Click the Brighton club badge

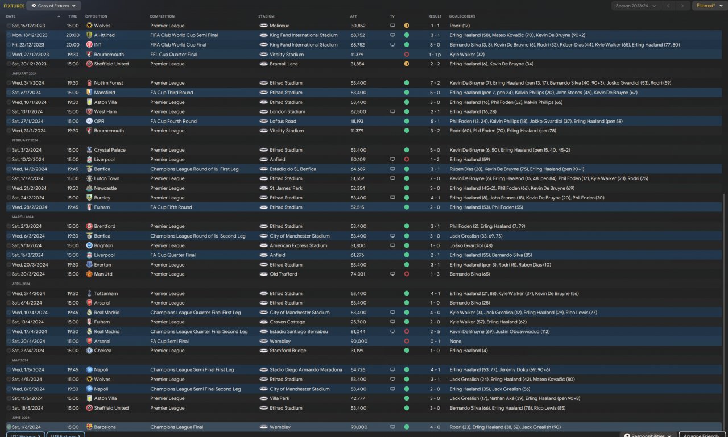[x=89, y=245]
